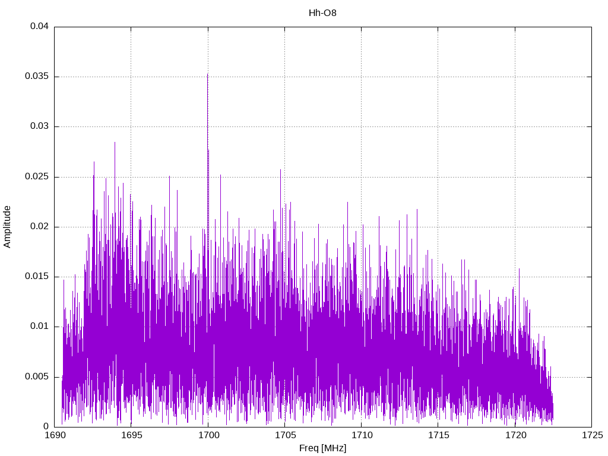Click the 0.025 y-axis tick label
The image size is (608, 456).
click(x=37, y=177)
